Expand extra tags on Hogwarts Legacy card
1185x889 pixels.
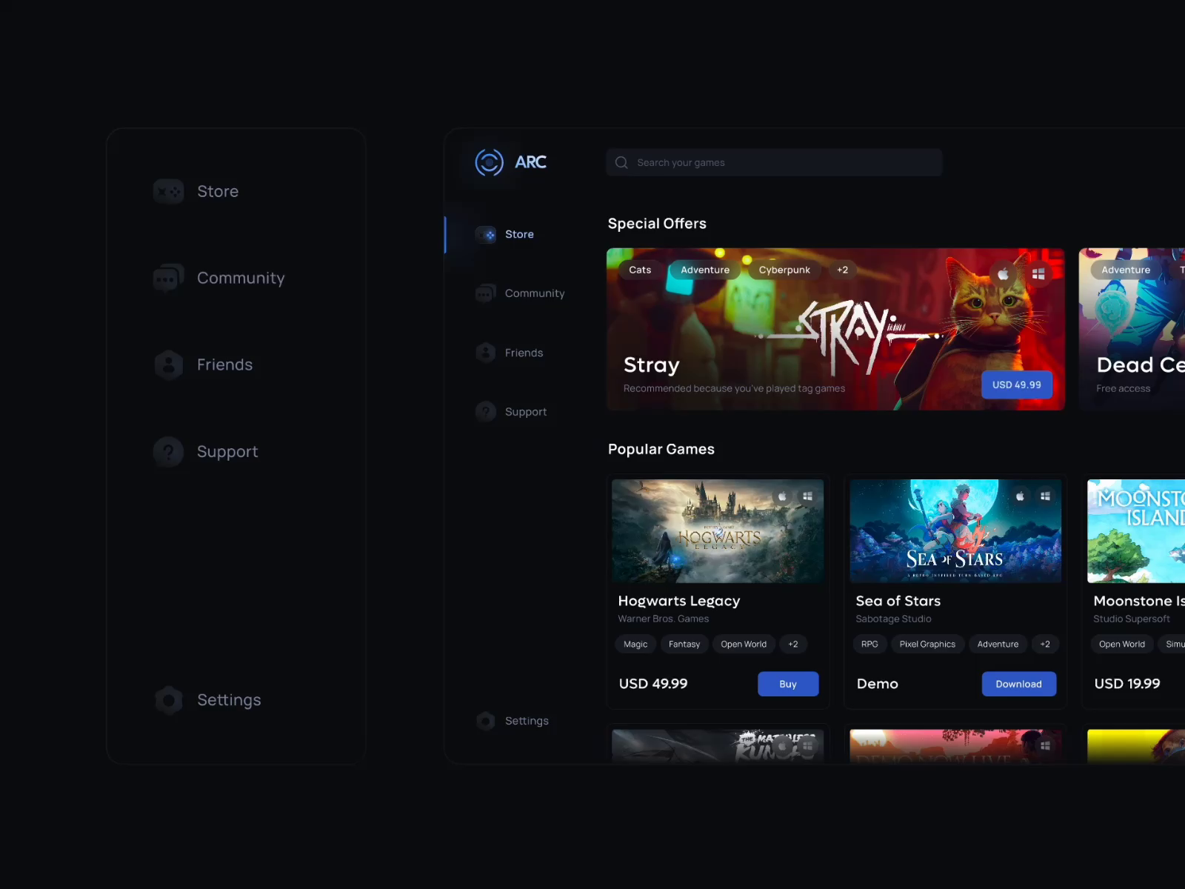point(793,644)
